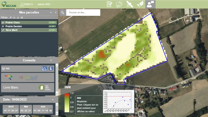This screenshot has height=117, width=208.
Task: Filter parcels by feather crop icon
Action: 11,18
